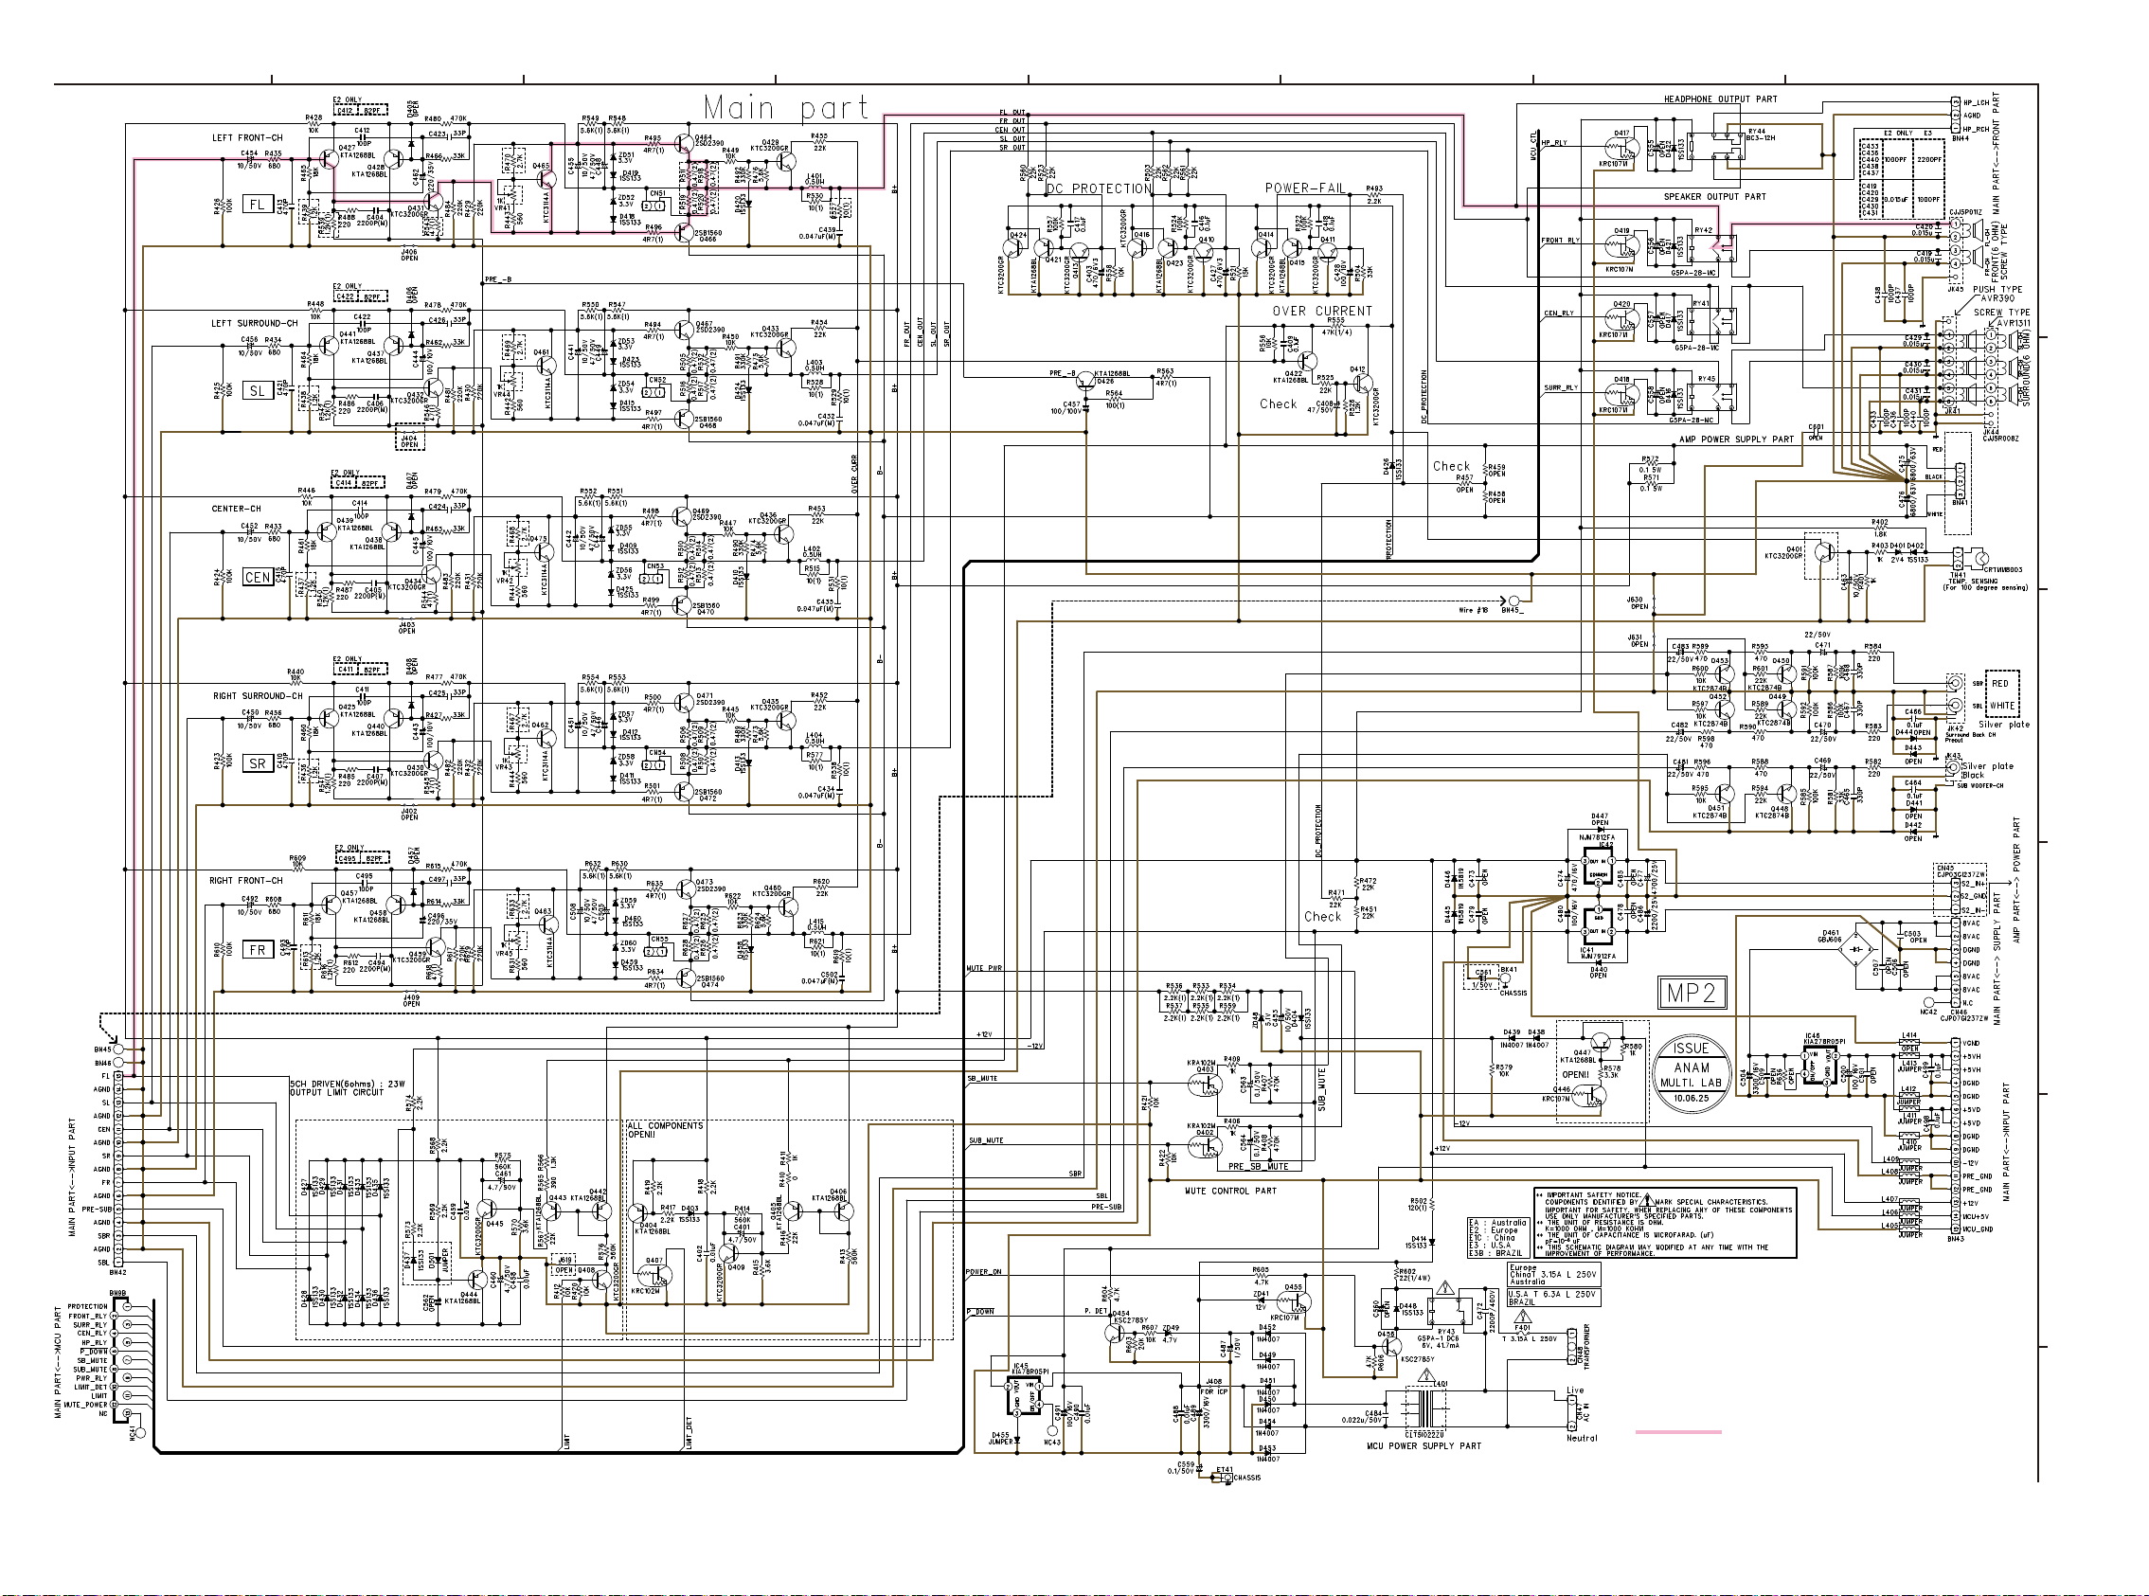The image size is (2149, 1596).
Task: Click the 5CH DRIVEN output limit circuit note
Action: [336, 1087]
